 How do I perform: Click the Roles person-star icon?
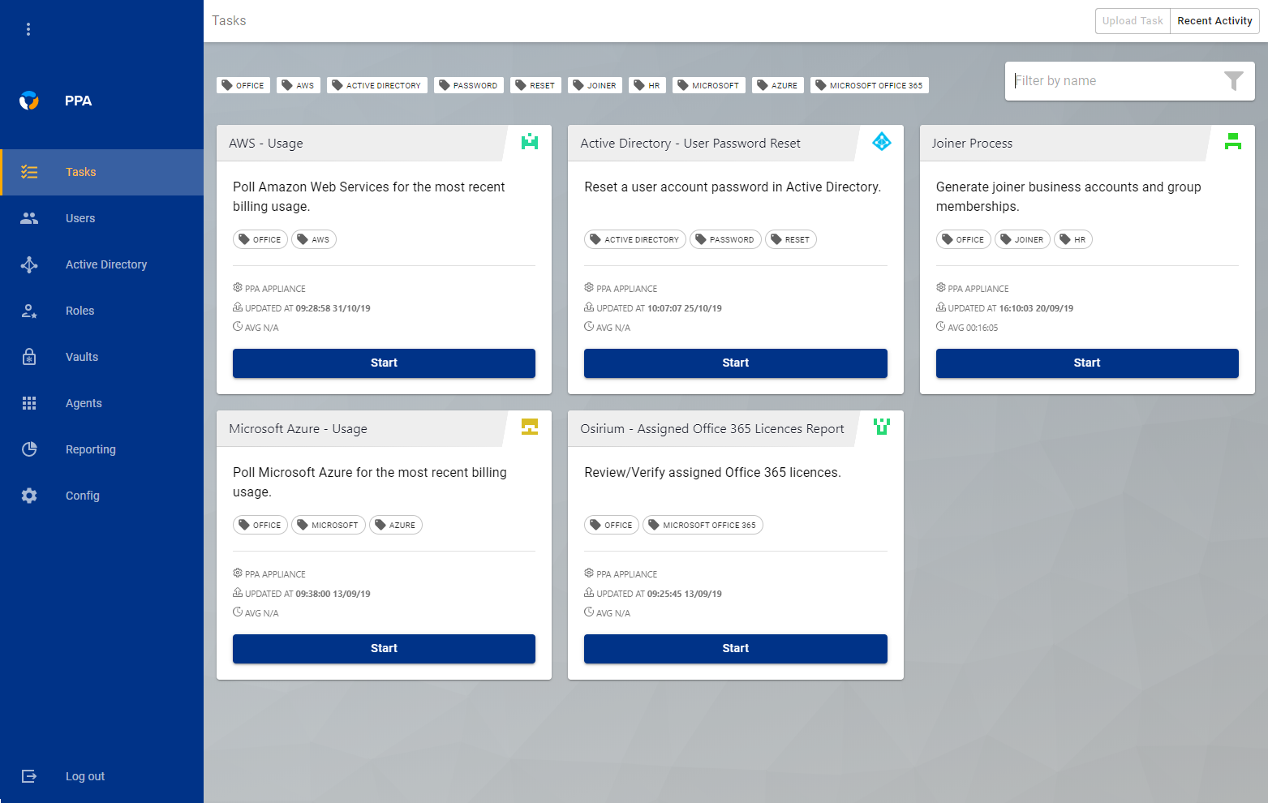coord(29,311)
